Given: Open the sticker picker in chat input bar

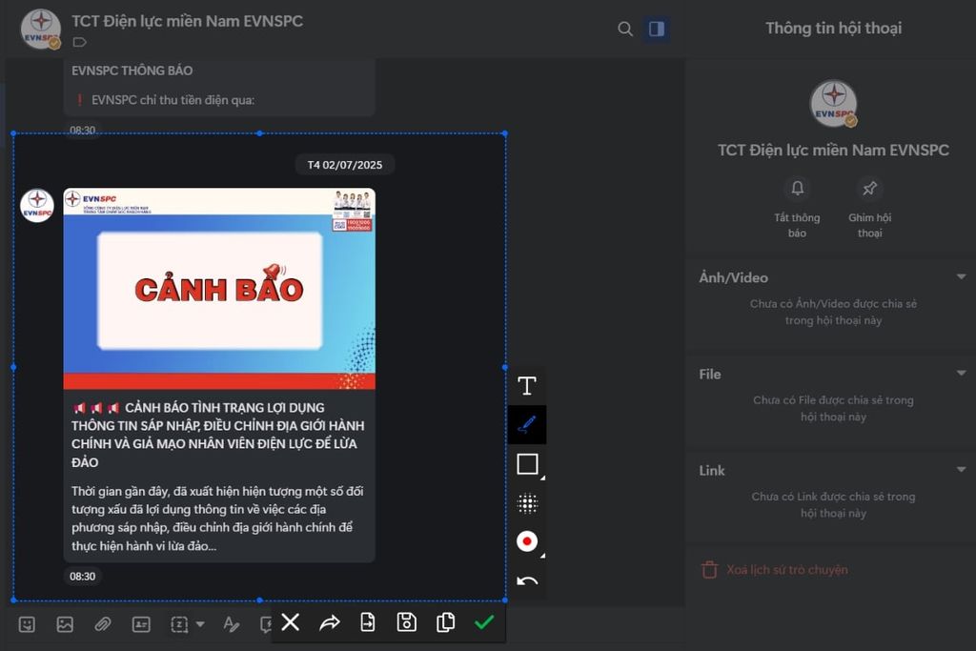Looking at the screenshot, I should tap(27, 624).
